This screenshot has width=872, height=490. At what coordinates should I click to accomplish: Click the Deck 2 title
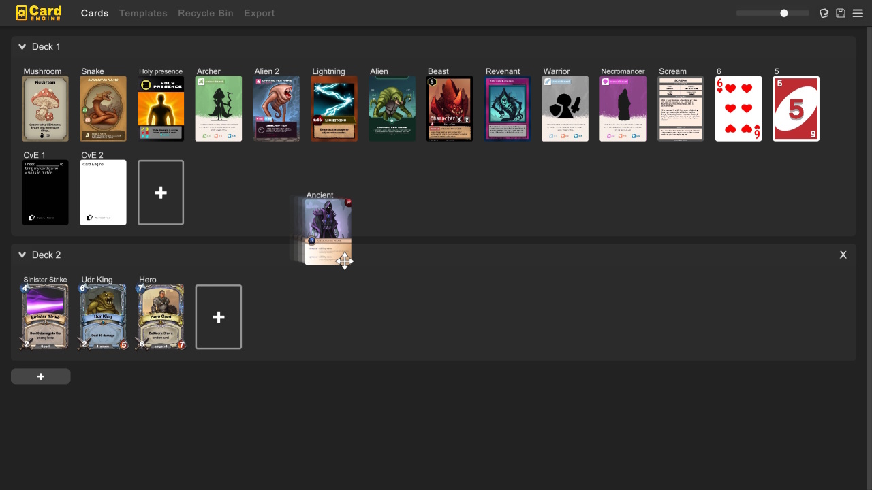click(46, 255)
